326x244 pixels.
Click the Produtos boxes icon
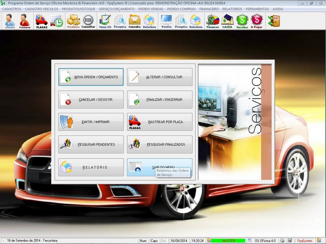click(73, 21)
